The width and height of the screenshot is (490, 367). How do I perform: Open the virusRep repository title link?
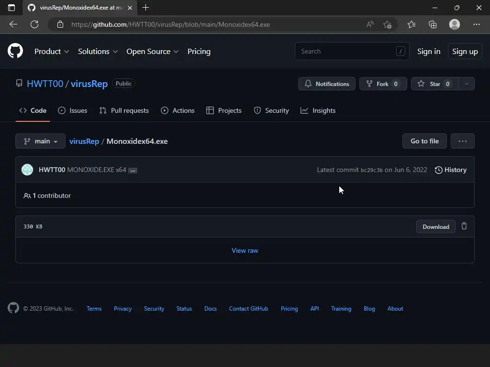[89, 84]
